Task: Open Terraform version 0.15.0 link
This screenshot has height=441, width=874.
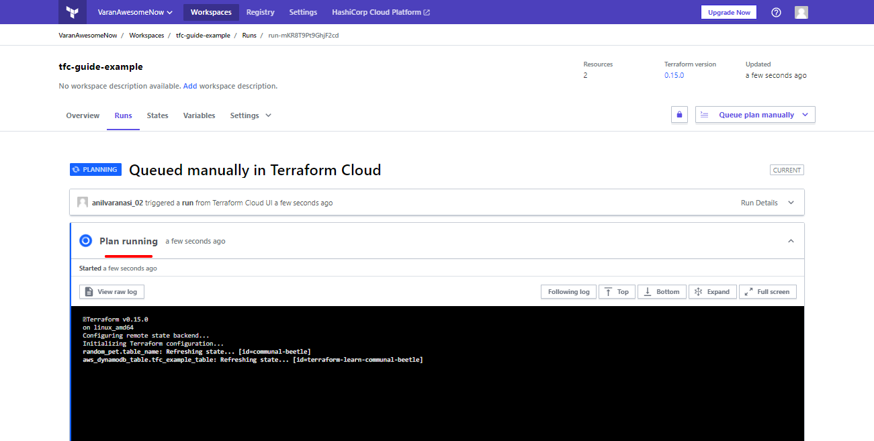Action: (x=674, y=75)
